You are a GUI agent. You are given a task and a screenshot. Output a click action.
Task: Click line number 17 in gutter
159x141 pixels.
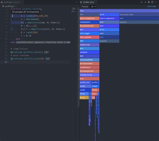pos(6,62)
